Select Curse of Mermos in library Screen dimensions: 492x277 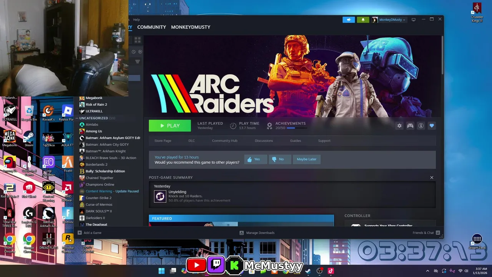[x=99, y=205]
